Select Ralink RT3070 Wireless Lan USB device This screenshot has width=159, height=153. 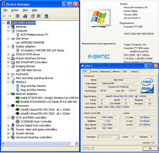[x=50, y=98]
